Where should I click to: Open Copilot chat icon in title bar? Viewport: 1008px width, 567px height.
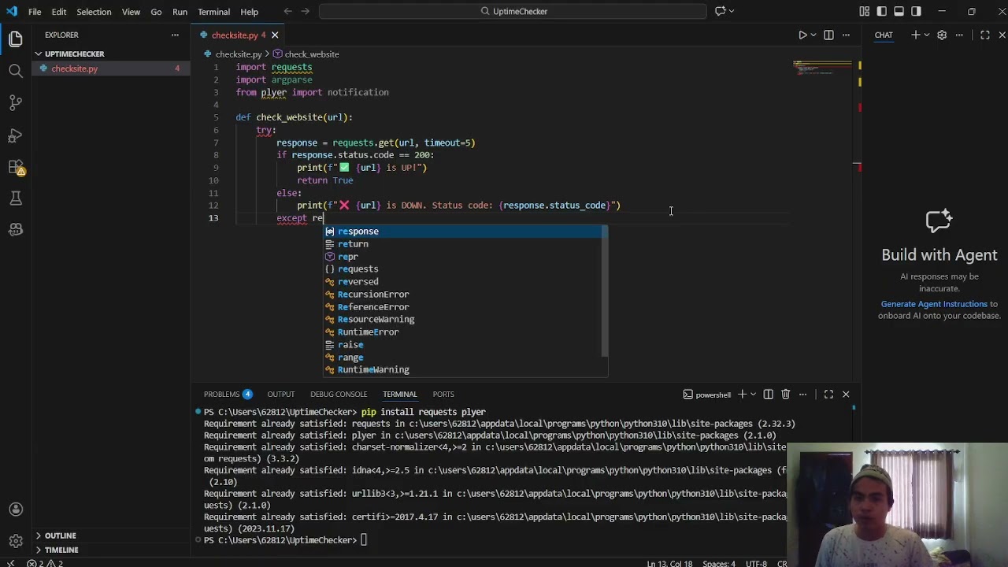720,11
